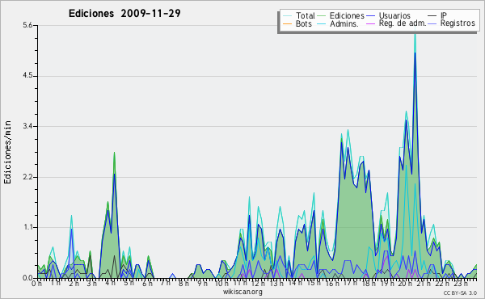Click the x-axis label '23 h'
The height and width of the screenshot is (299, 485).
click(x=461, y=283)
